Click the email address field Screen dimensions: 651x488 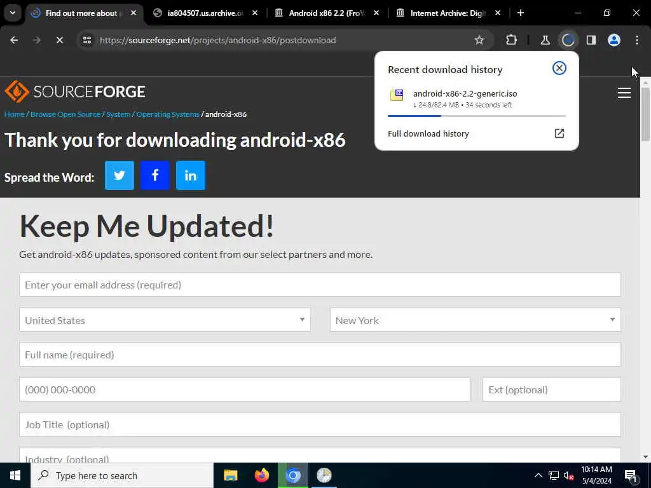pos(320,285)
